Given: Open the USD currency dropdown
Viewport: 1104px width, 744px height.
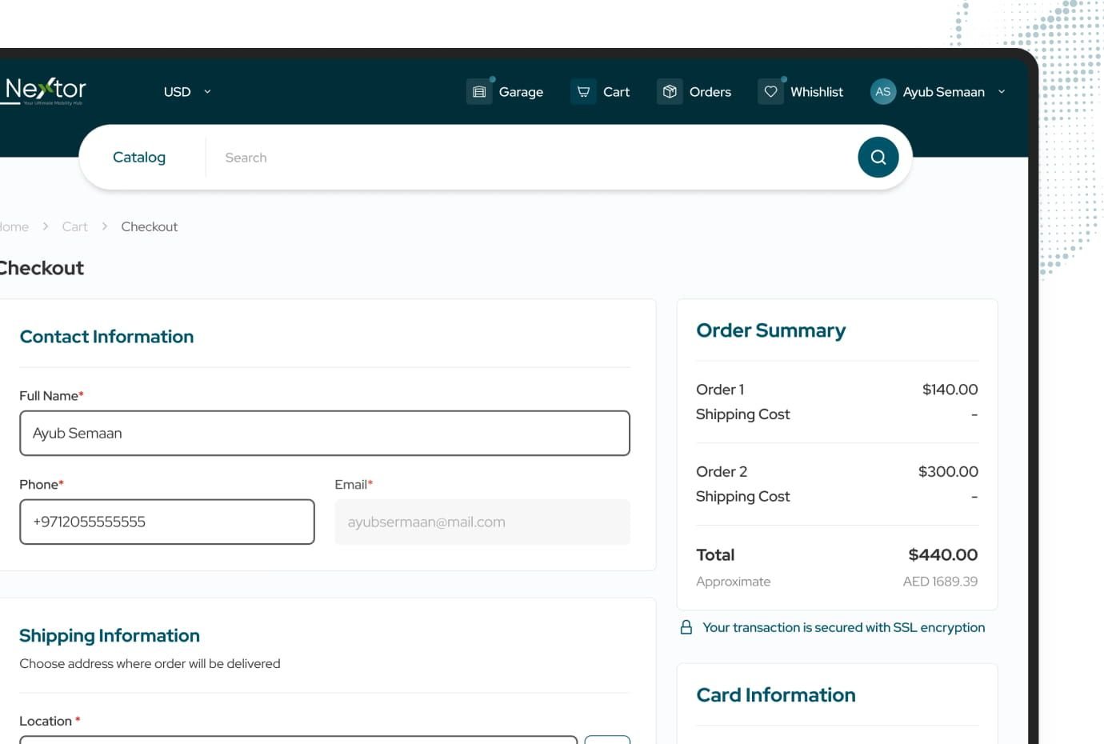Looking at the screenshot, I should (x=187, y=92).
